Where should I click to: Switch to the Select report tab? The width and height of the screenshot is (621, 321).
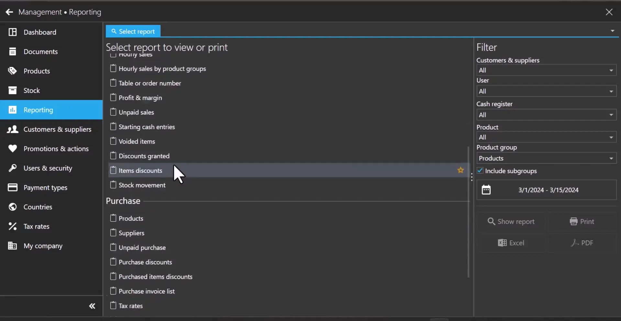(x=133, y=31)
